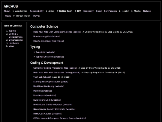This screenshot has width=162, height=122.
Task: Open Starting With Open Source video
Action: click(x=51, y=82)
